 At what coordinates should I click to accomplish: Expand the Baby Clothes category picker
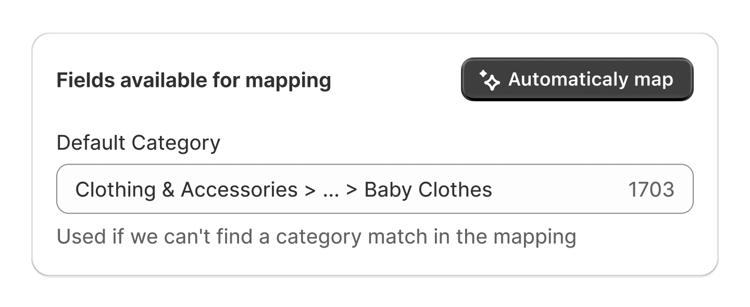point(374,189)
